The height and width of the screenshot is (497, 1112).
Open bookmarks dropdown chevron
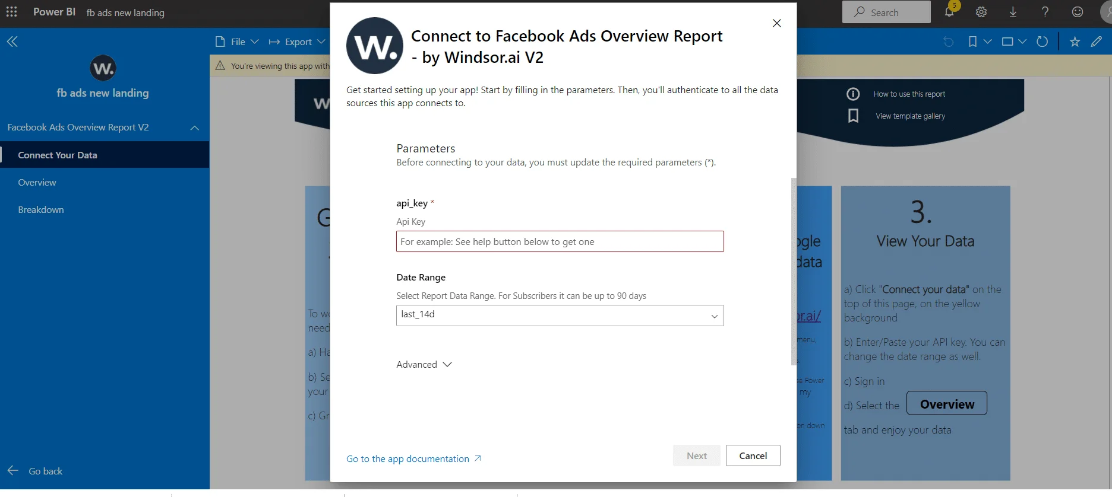tap(987, 42)
